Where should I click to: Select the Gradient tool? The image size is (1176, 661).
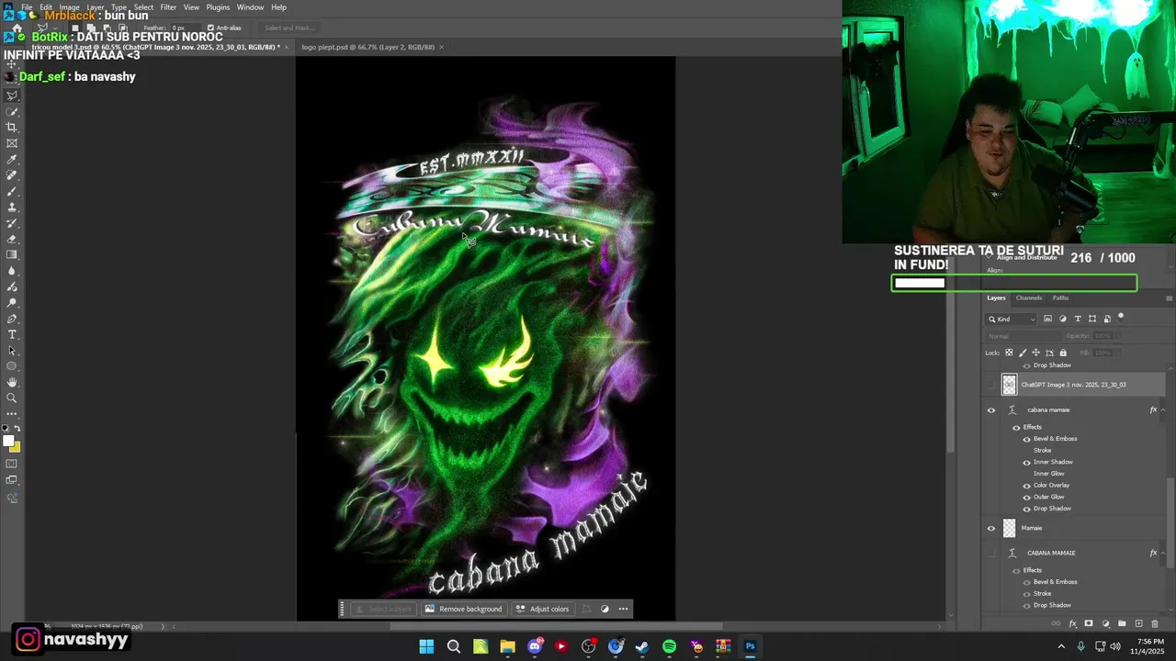[12, 255]
